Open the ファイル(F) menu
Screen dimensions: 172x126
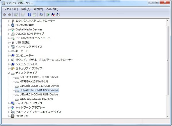coord(11,9)
